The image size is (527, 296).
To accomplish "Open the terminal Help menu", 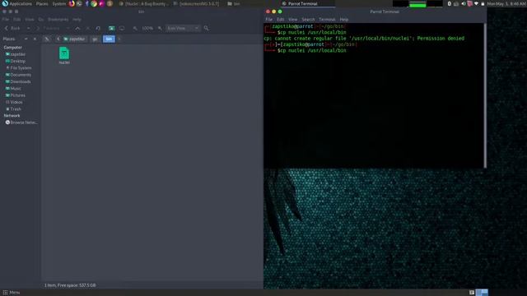I will 344,20.
